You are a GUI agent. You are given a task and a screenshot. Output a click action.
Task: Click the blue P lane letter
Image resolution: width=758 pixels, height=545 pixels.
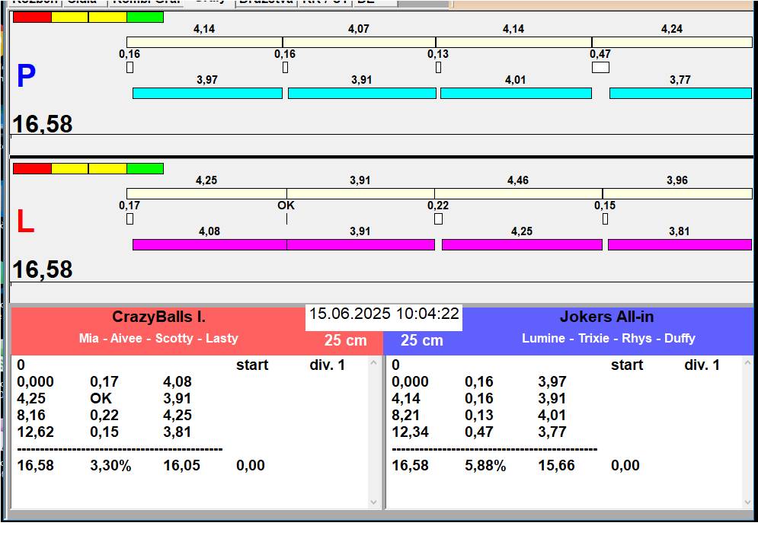point(26,76)
